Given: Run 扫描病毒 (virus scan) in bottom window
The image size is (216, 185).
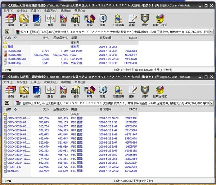Looking at the screenshot, I should click(118, 92).
